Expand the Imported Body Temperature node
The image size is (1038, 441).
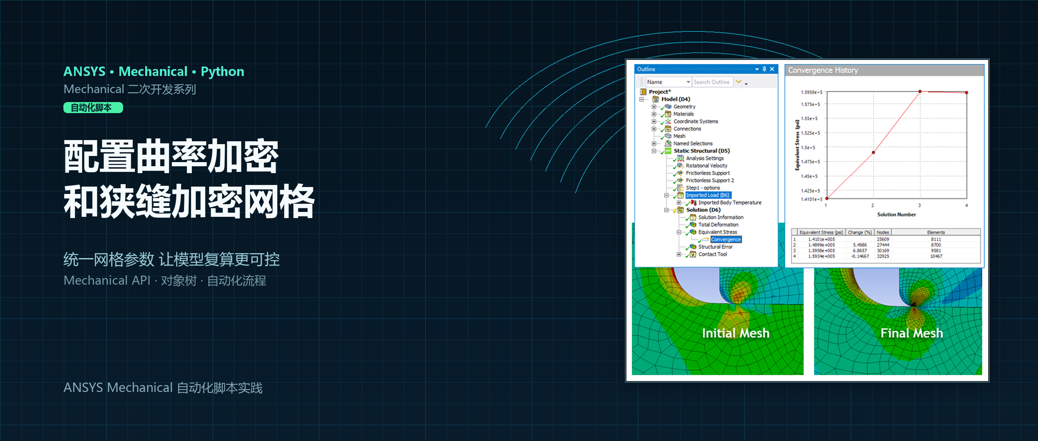click(x=679, y=203)
